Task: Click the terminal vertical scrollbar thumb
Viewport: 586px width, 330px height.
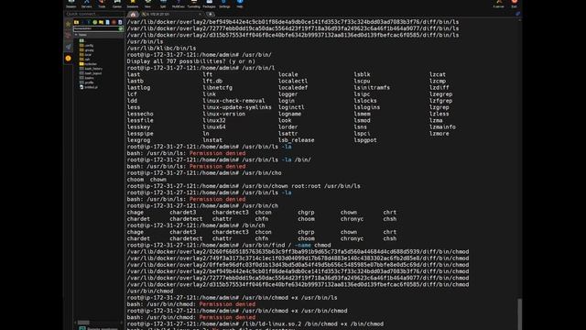Action: (x=519, y=313)
